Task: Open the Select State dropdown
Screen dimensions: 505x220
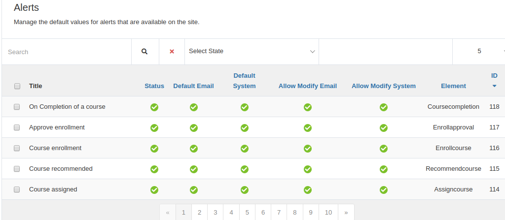Action: coord(252,52)
